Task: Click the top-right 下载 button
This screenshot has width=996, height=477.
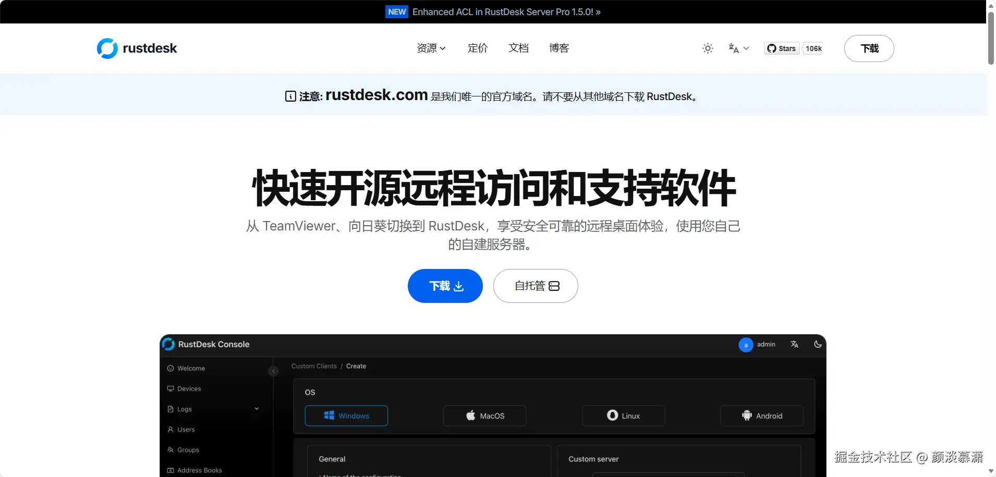Action: 869,48
